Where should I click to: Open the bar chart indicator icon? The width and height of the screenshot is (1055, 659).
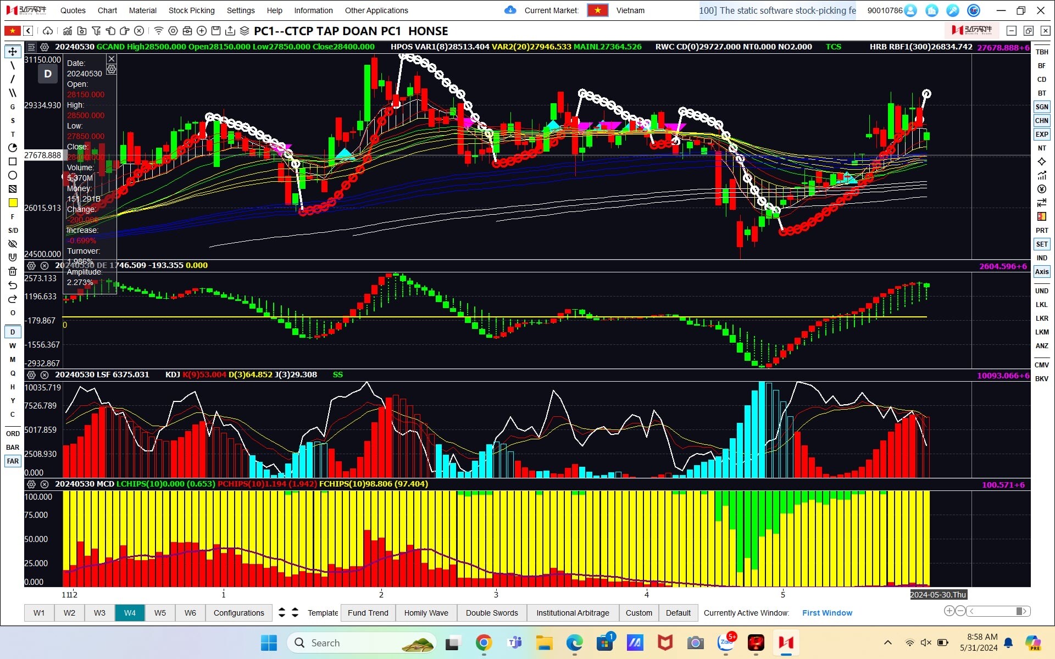coord(67,31)
